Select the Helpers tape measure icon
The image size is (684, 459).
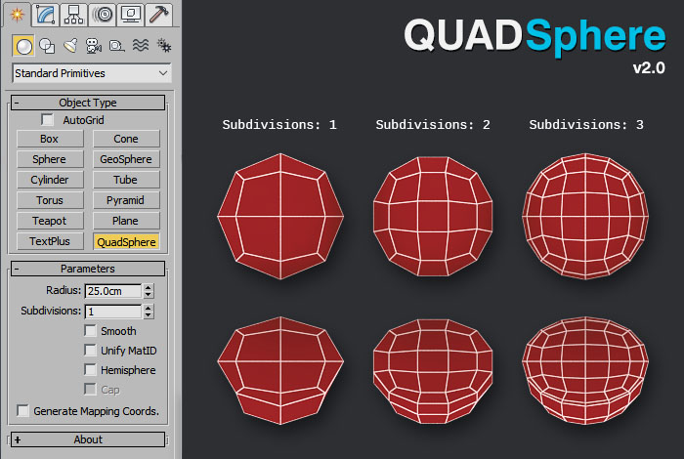pos(117,45)
